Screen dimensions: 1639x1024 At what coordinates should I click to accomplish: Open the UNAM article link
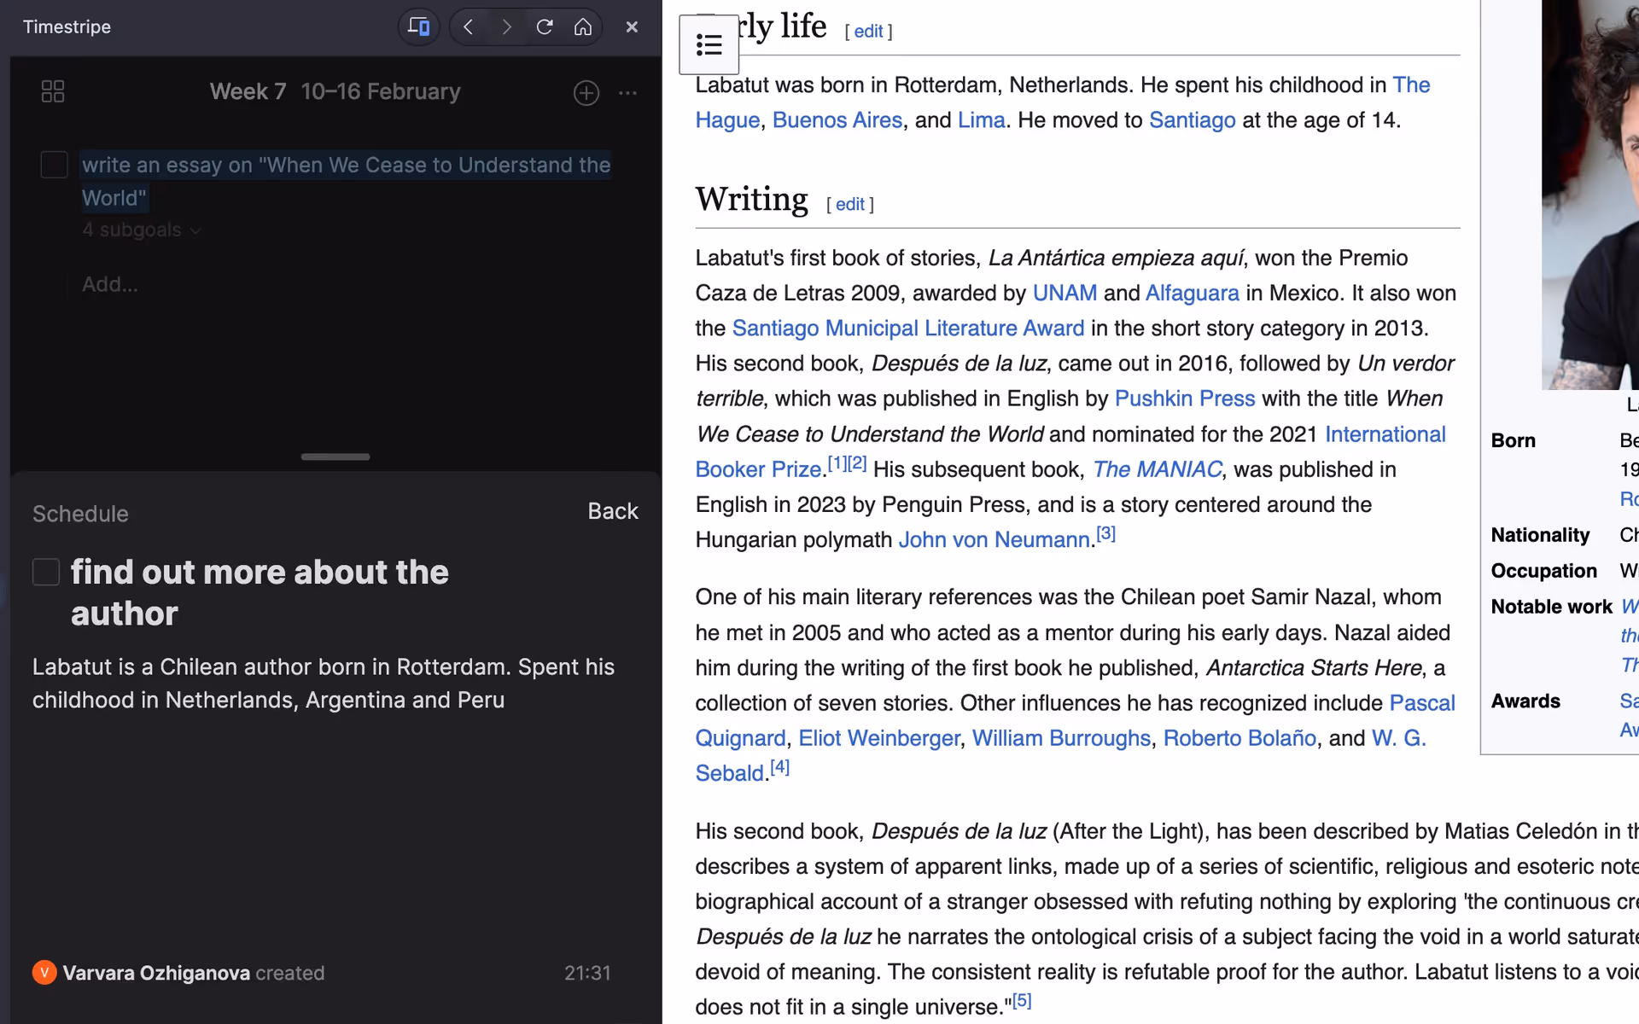tap(1064, 294)
